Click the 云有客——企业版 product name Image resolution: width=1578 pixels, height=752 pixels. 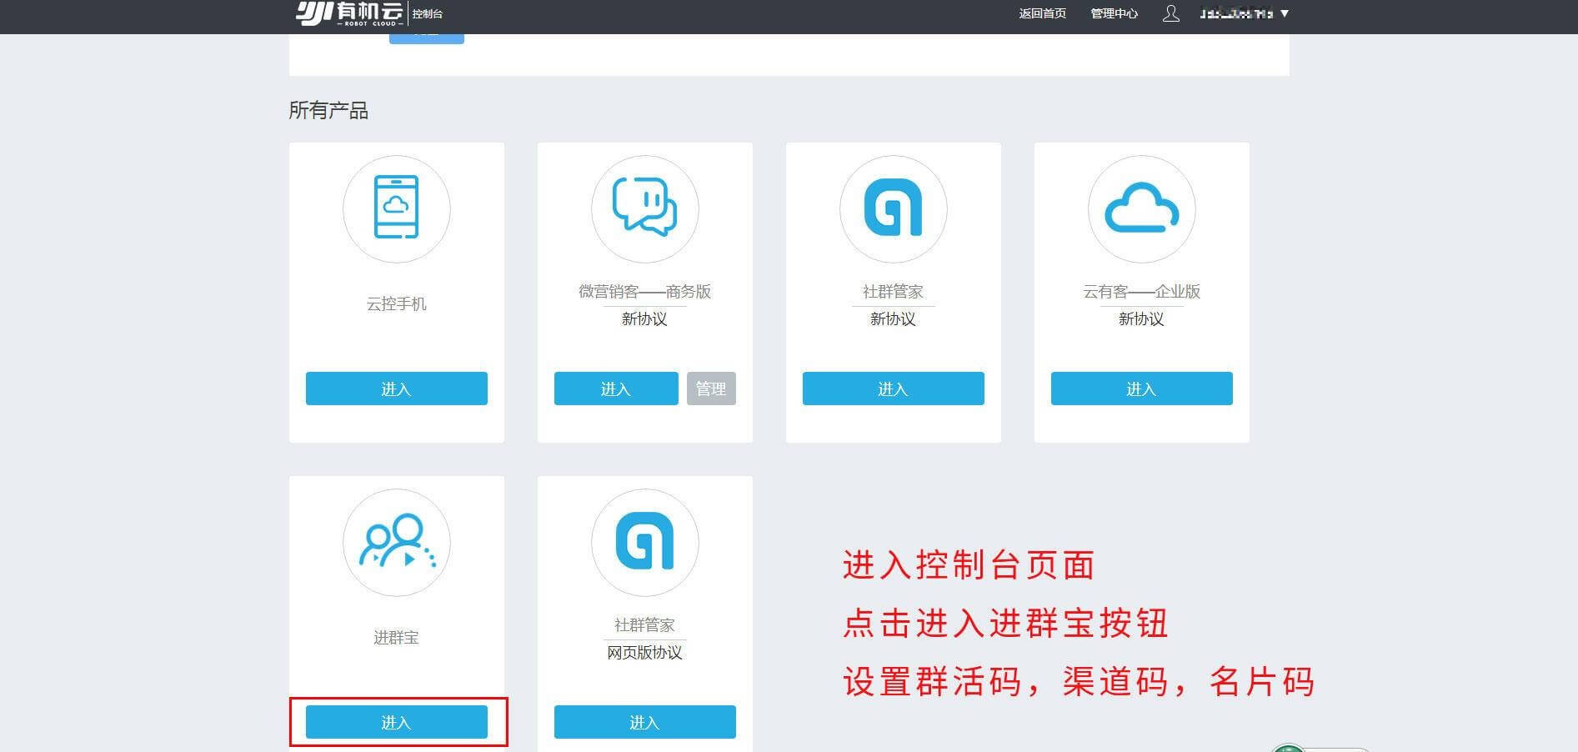click(x=1141, y=292)
